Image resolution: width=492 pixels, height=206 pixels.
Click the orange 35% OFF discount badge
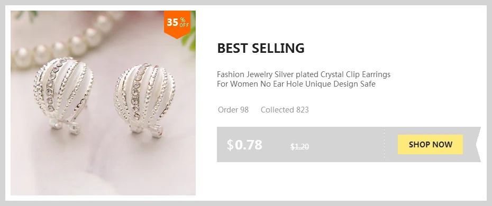point(177,24)
